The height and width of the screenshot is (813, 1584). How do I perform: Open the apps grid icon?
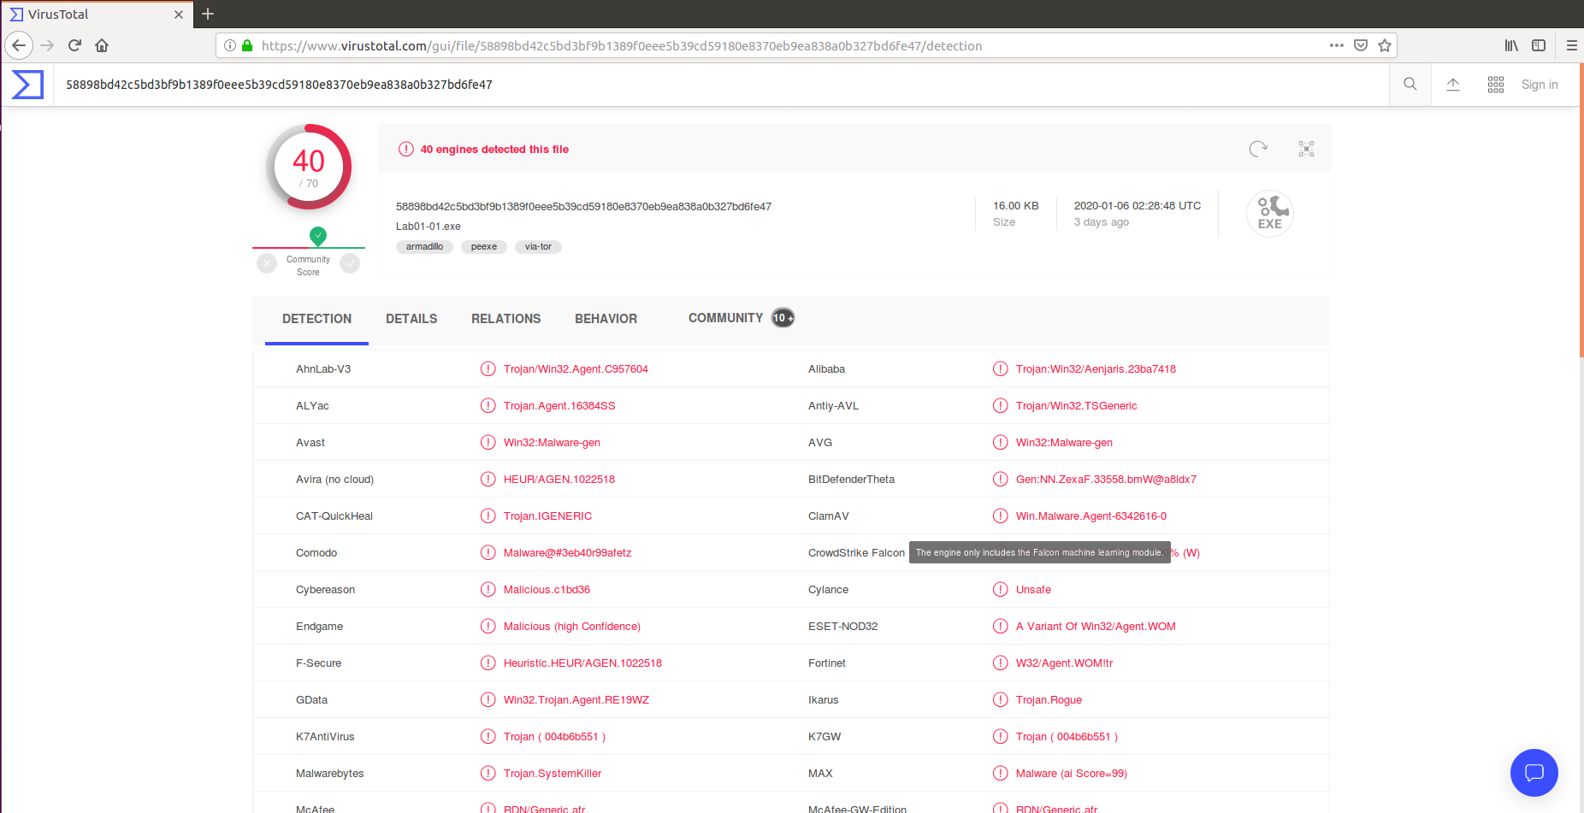(x=1496, y=85)
